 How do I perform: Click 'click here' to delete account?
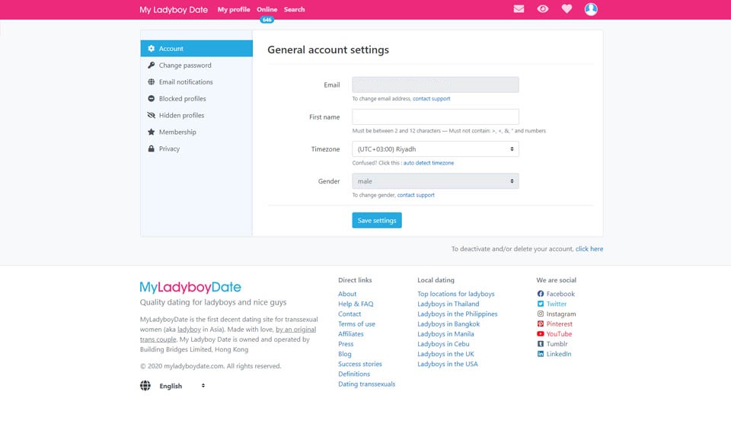(589, 249)
